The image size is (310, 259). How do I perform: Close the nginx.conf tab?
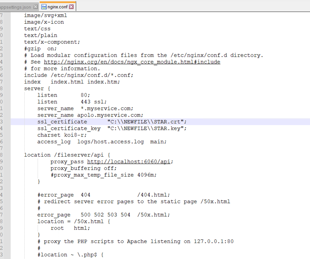coord(72,7)
